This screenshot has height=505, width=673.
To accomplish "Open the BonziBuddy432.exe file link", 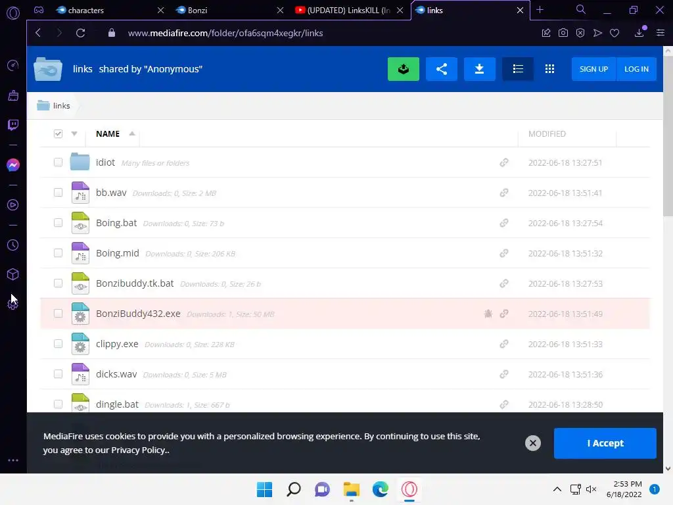I will pos(138,314).
